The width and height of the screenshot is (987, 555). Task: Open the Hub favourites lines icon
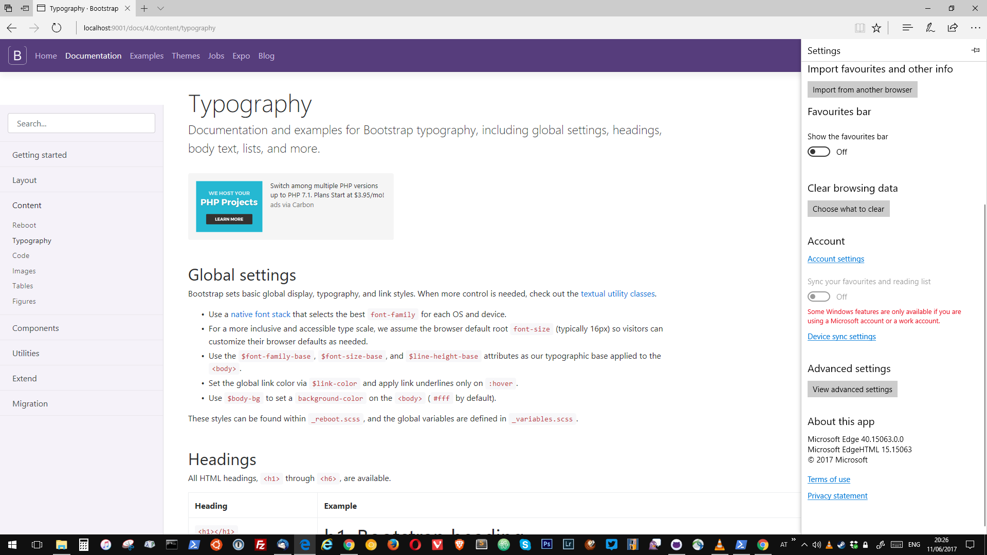[907, 28]
